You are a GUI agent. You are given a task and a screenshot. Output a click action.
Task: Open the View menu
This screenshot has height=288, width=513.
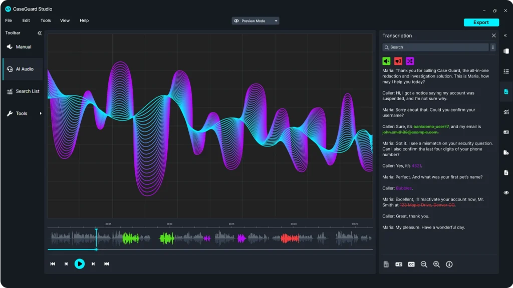(65, 20)
